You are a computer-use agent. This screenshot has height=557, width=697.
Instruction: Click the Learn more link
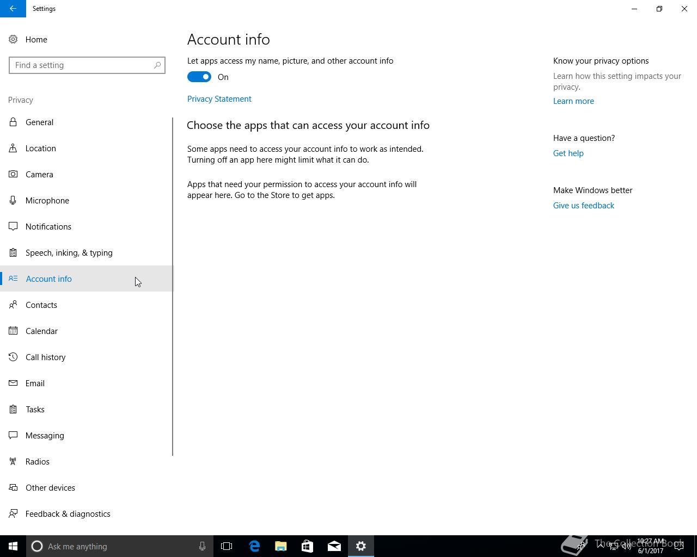coord(573,101)
